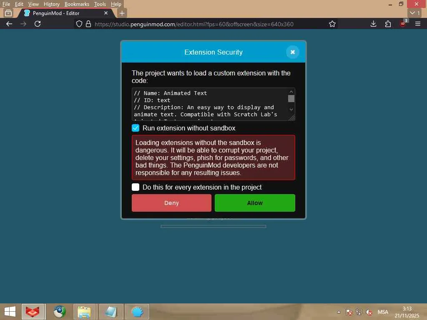Show hidden system tray icons
Viewport: 427px width, 320px height.
point(339,312)
